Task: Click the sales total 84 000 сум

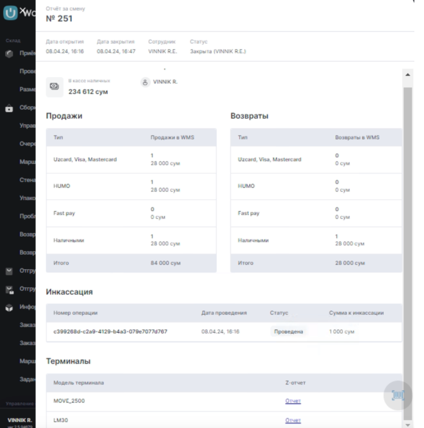Action: click(x=166, y=263)
